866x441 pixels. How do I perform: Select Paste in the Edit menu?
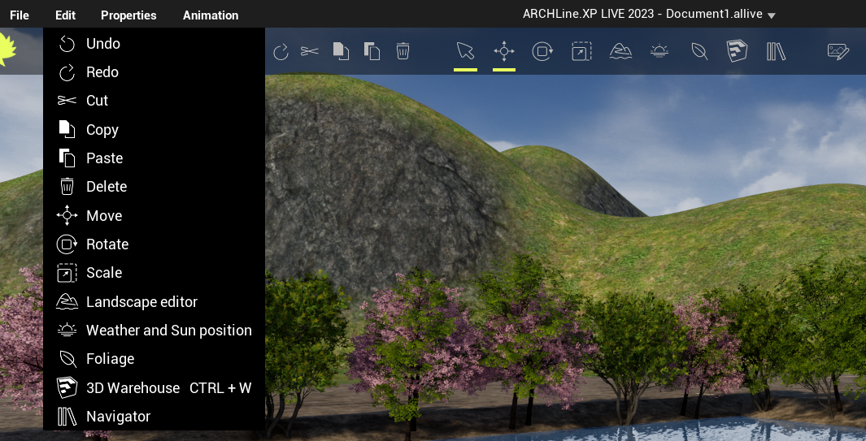(154, 158)
